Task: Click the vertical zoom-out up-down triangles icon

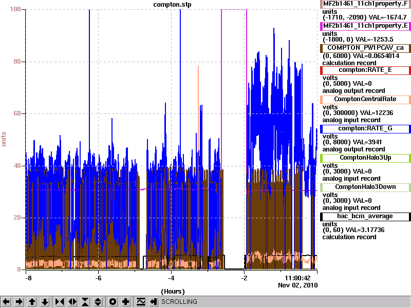Action: point(98,302)
